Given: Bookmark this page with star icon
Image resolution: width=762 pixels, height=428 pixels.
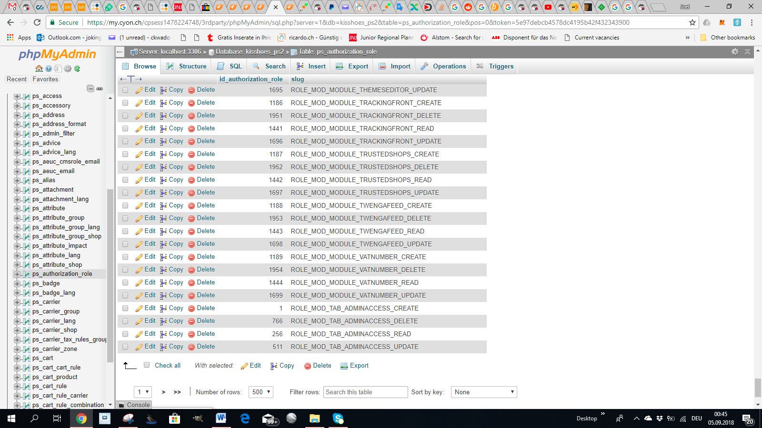Looking at the screenshot, I should click(692, 22).
